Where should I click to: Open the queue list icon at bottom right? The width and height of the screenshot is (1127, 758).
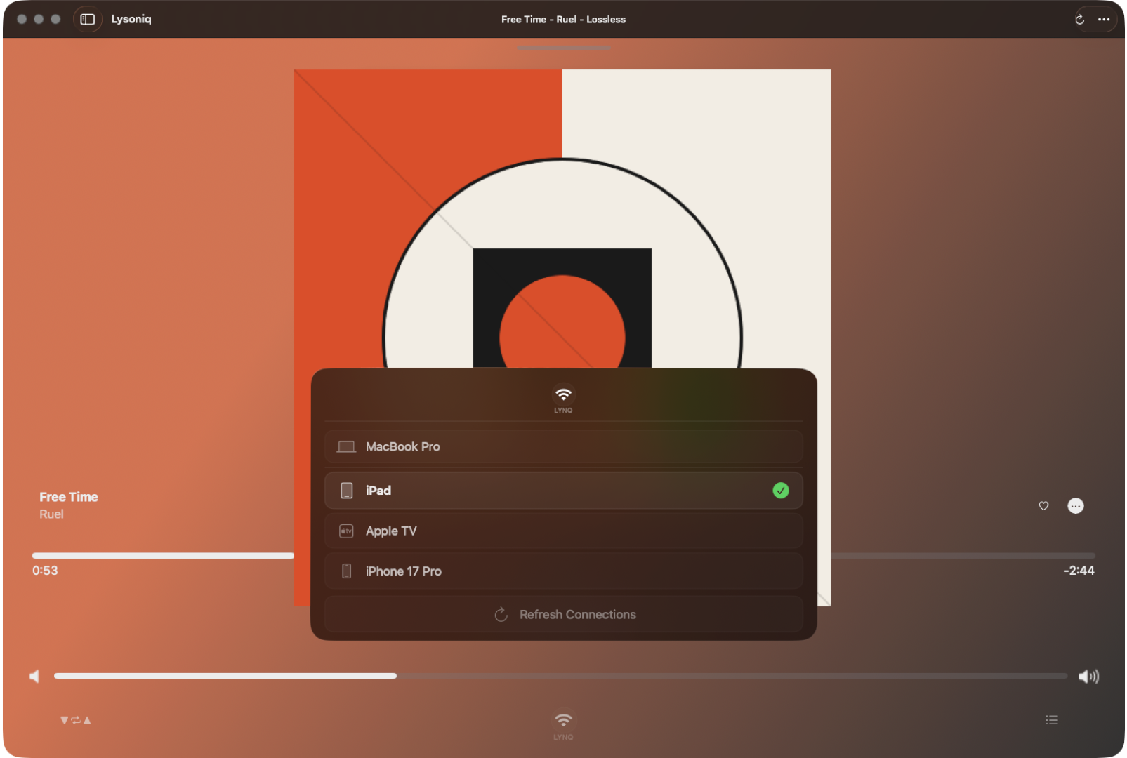click(x=1051, y=719)
